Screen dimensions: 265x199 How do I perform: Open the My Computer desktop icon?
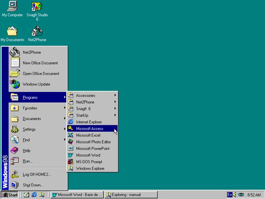pyautogui.click(x=11, y=7)
